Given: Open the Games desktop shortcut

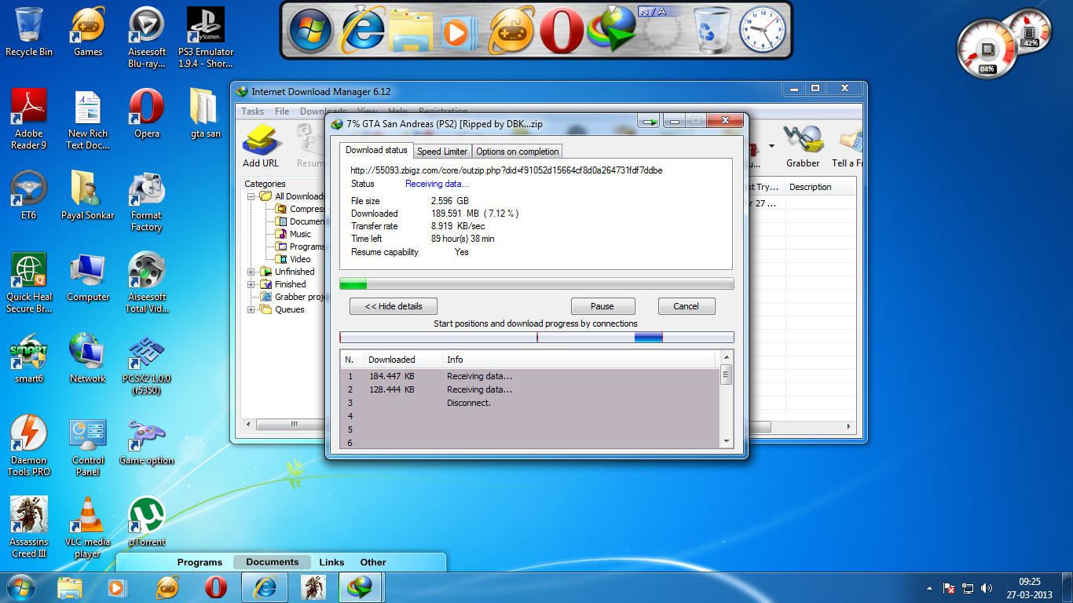Looking at the screenshot, I should click(x=88, y=31).
